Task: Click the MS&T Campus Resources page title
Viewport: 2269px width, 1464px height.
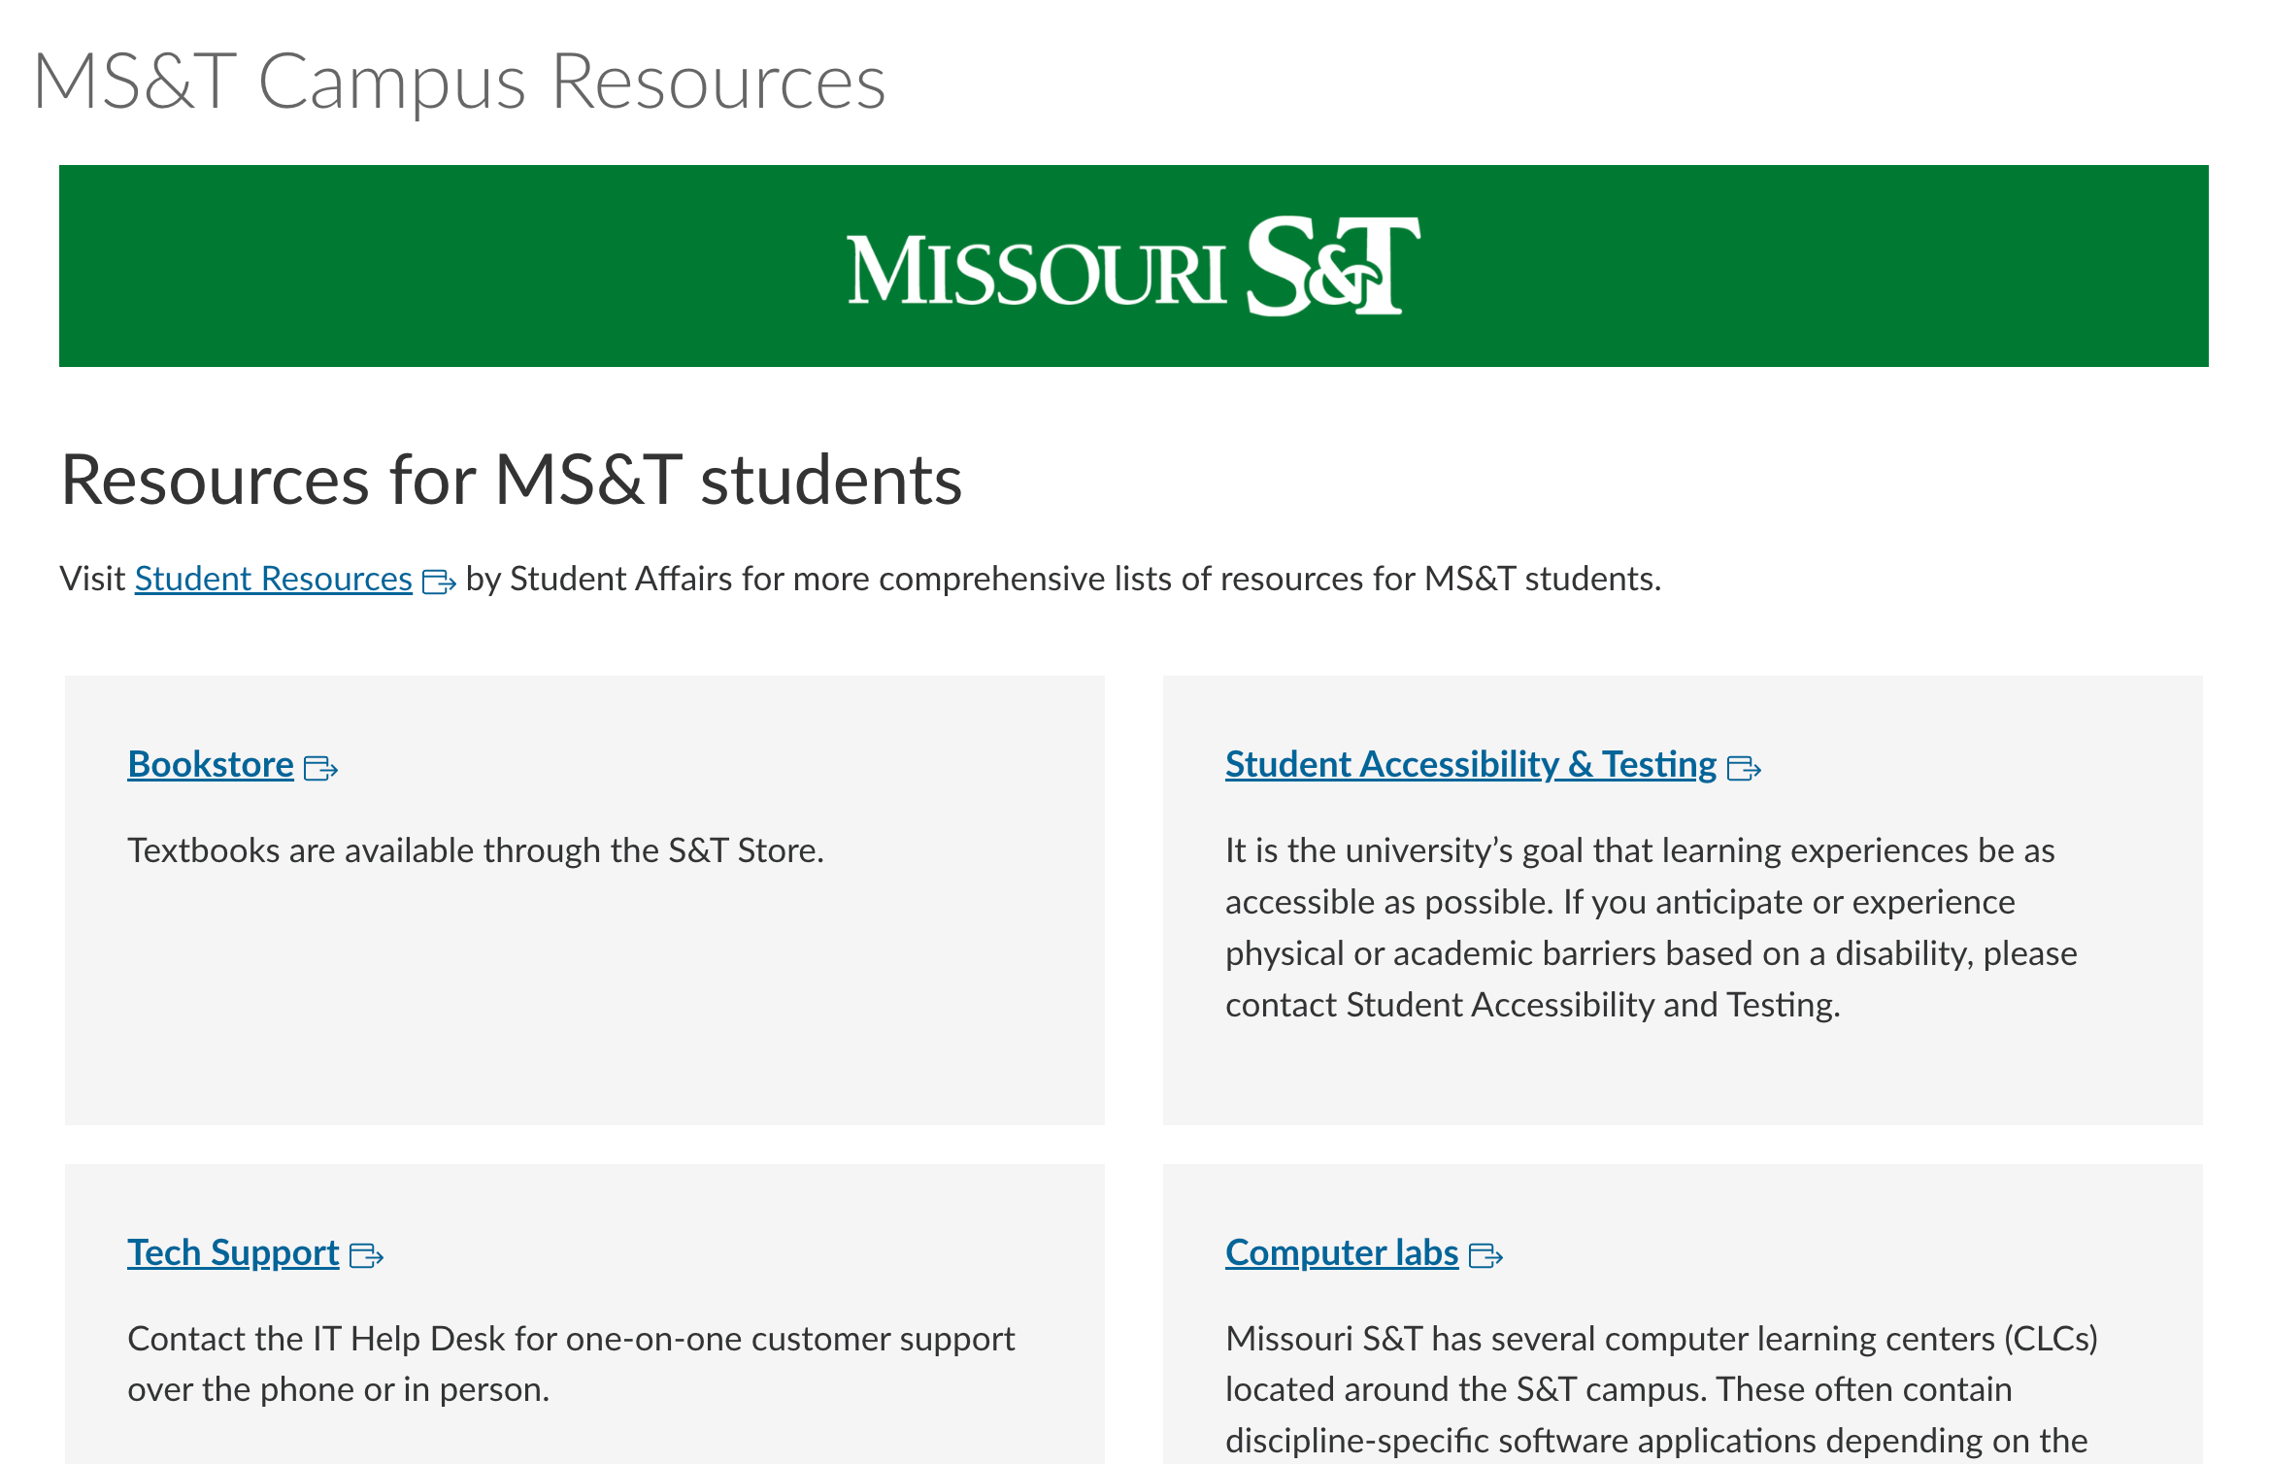Action: point(459,83)
